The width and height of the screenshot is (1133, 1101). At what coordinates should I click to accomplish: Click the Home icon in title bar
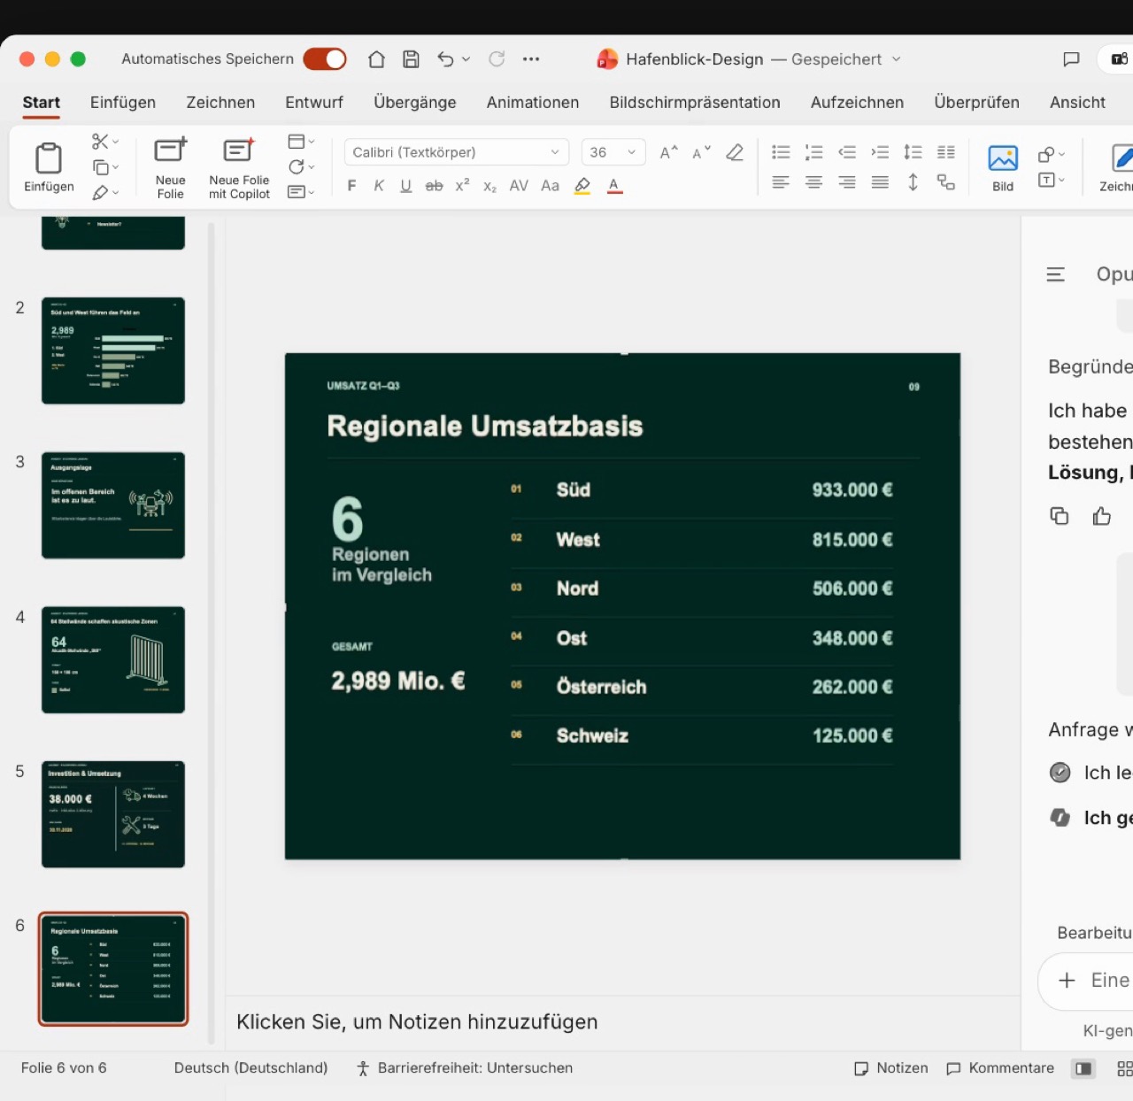tap(376, 59)
